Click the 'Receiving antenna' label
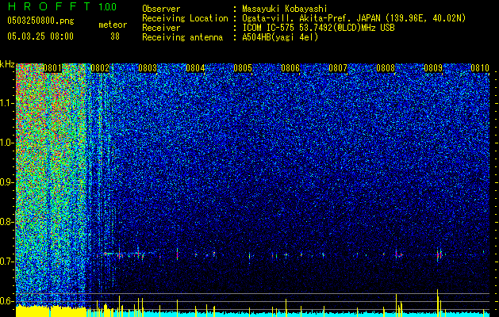This screenshot has width=499, height=317. [182, 37]
